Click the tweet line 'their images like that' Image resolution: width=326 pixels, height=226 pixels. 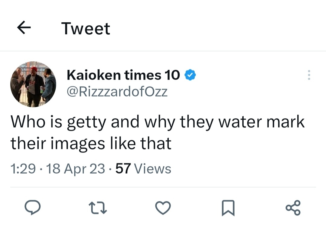(x=91, y=143)
